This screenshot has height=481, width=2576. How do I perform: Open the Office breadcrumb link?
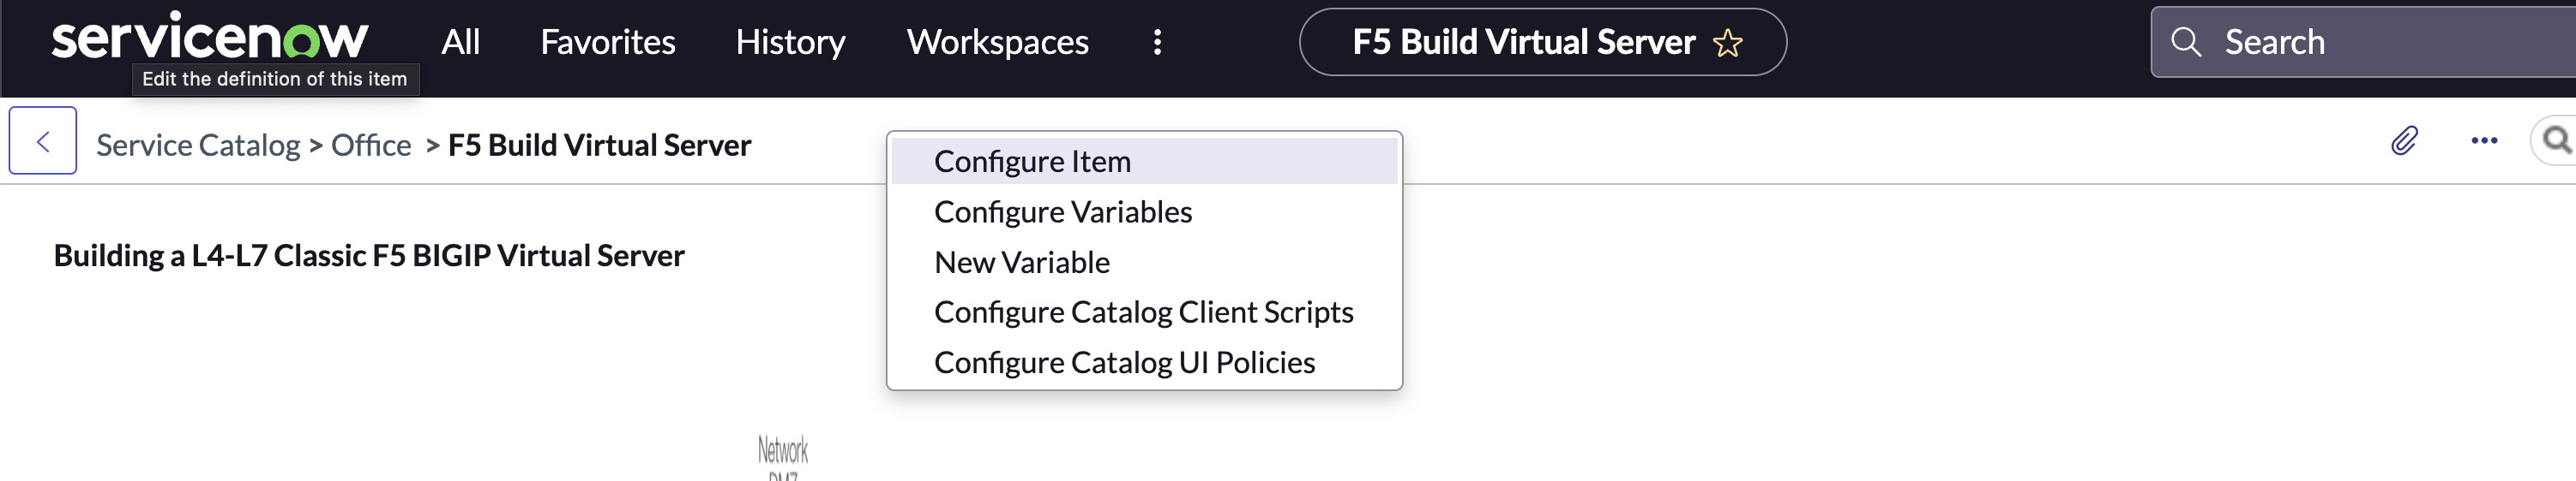(x=371, y=145)
